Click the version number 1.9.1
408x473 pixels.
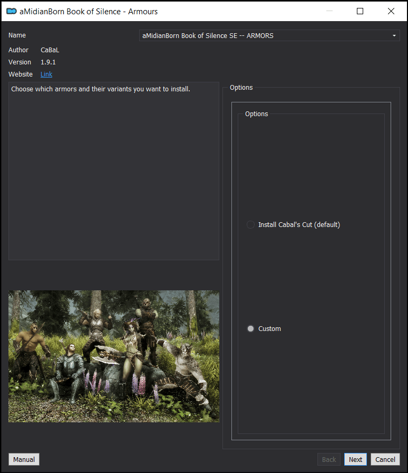click(48, 62)
